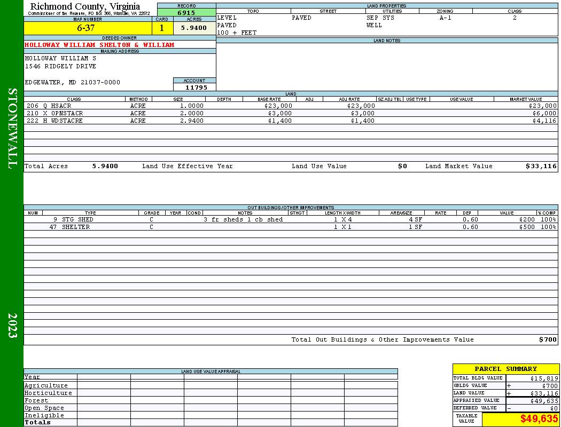This screenshot has width=561, height=427.
Task: Select the PARCEL SUMMARY header
Action: pos(505,369)
